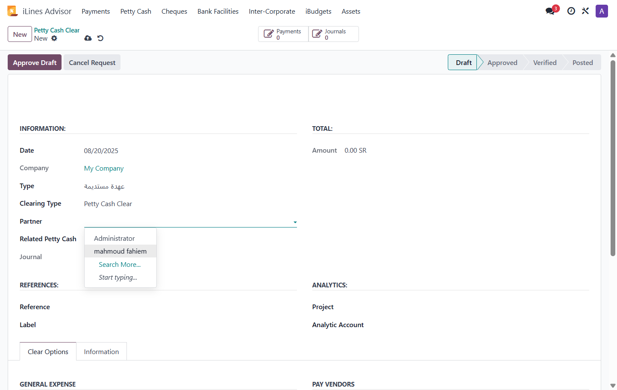This screenshot has height=390, width=617.
Task: Open the iBudgets menu
Action: pyautogui.click(x=318, y=12)
